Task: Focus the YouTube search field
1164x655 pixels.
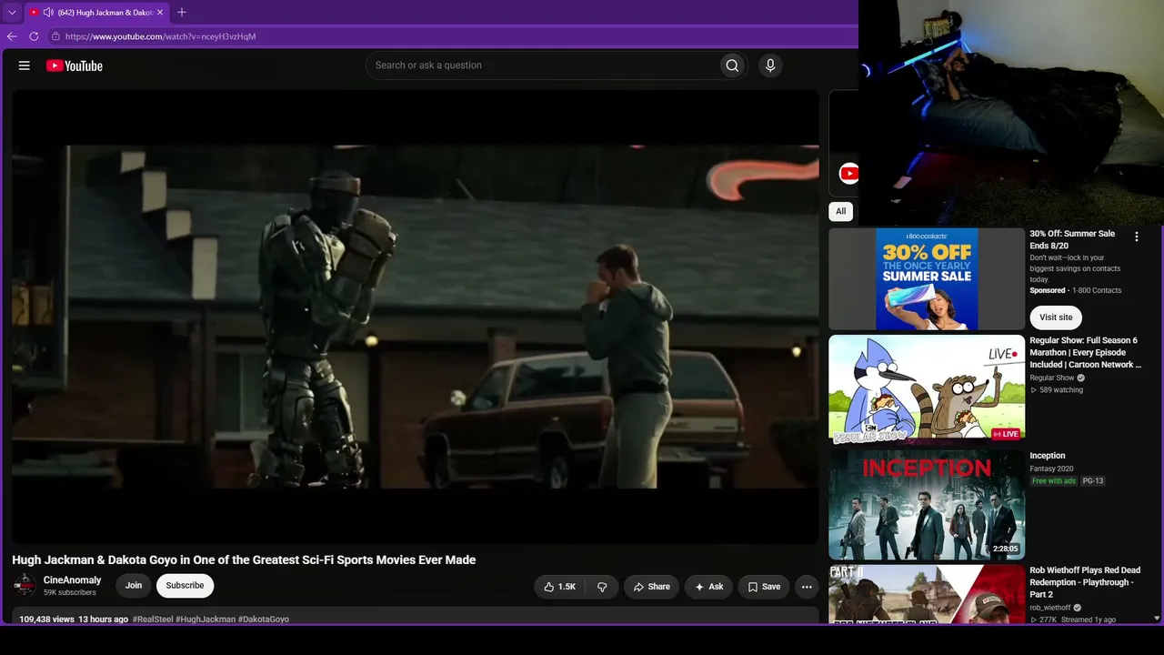Action: pos(542,65)
